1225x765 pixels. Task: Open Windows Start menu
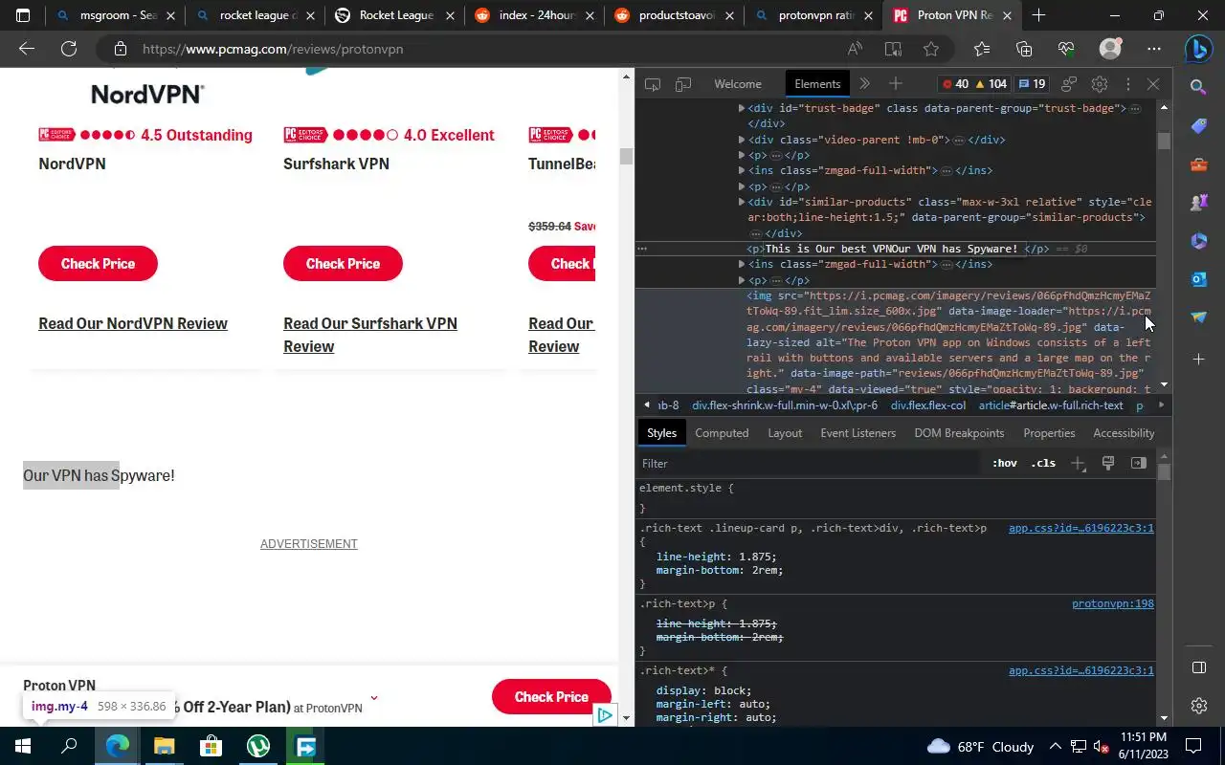[23, 746]
